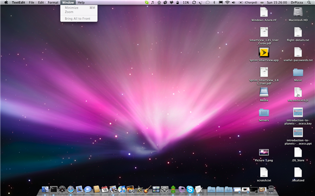Choose Bring All to Front
The image size is (315, 196).
click(x=79, y=18)
